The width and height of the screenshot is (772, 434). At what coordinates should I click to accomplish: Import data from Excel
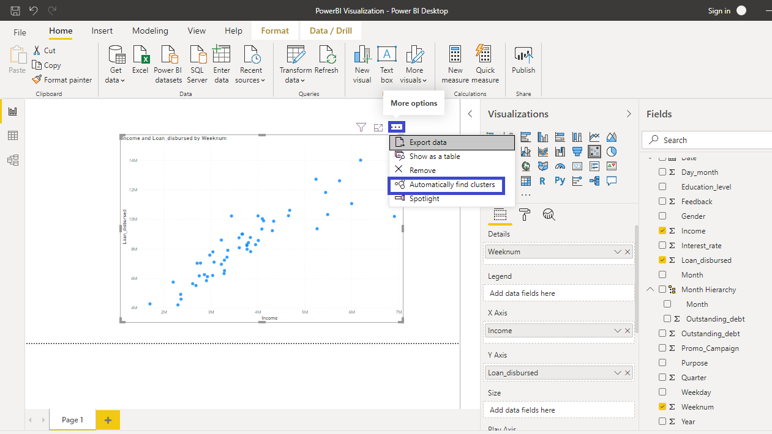tap(140, 60)
